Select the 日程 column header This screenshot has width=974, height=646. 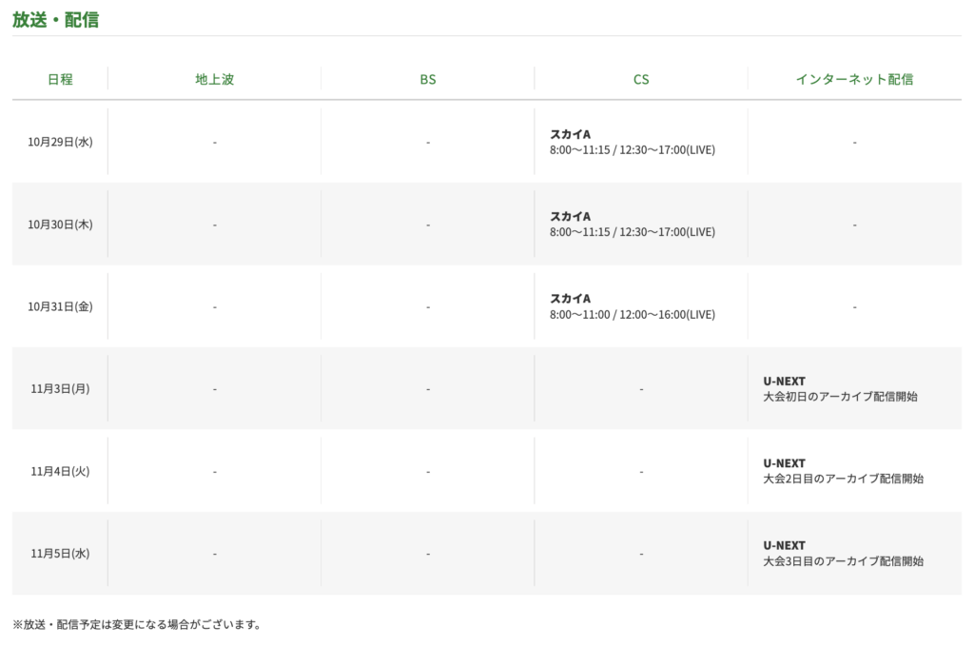(60, 79)
